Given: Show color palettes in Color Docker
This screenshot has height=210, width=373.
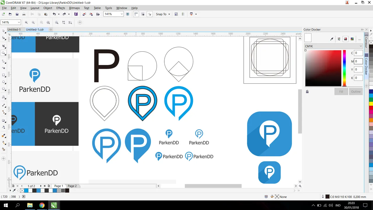Looking at the screenshot, I should point(352,39).
